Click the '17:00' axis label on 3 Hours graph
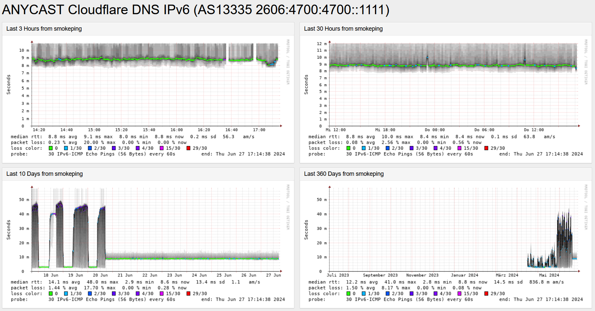595x311 pixels. pyautogui.click(x=259, y=130)
